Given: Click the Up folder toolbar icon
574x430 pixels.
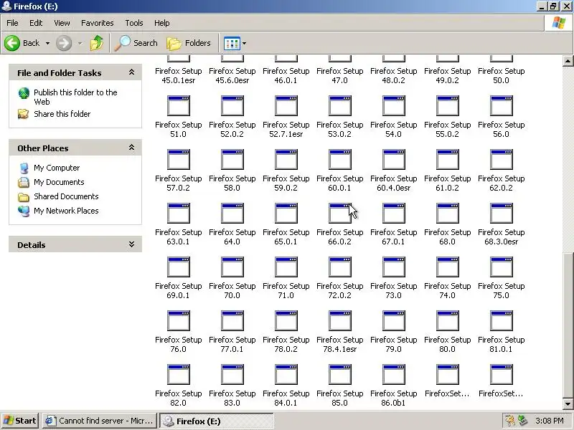Looking at the screenshot, I should tap(97, 43).
